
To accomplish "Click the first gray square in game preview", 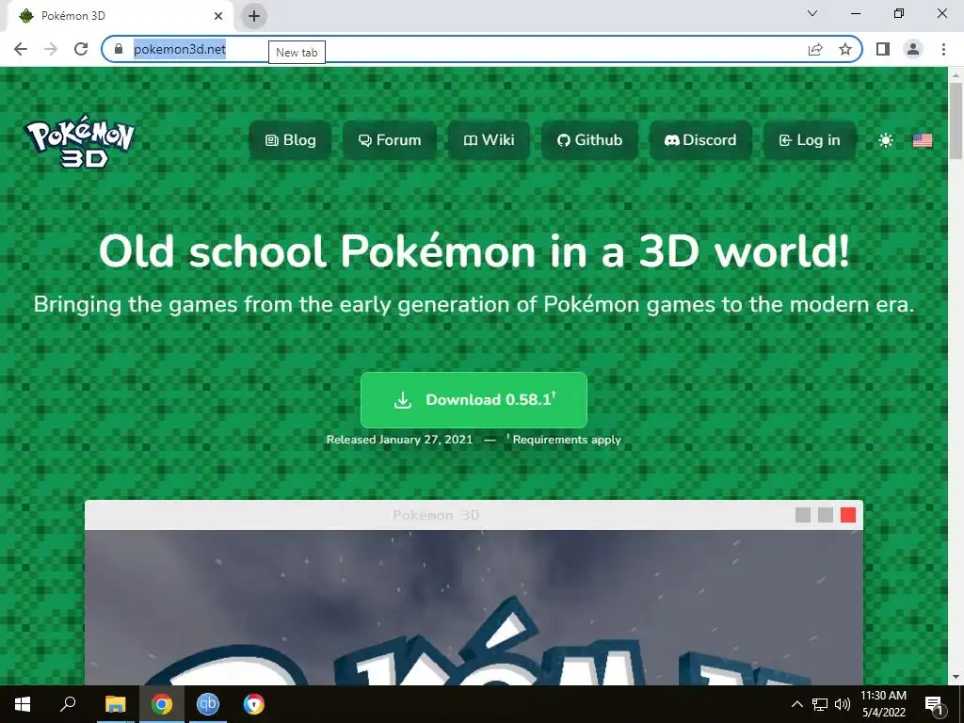I will click(x=802, y=515).
